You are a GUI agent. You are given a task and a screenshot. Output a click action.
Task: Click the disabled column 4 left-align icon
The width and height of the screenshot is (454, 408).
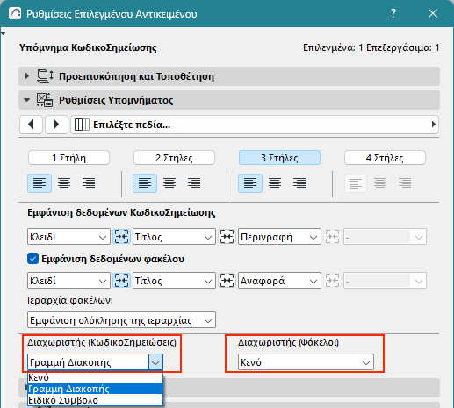(x=356, y=183)
